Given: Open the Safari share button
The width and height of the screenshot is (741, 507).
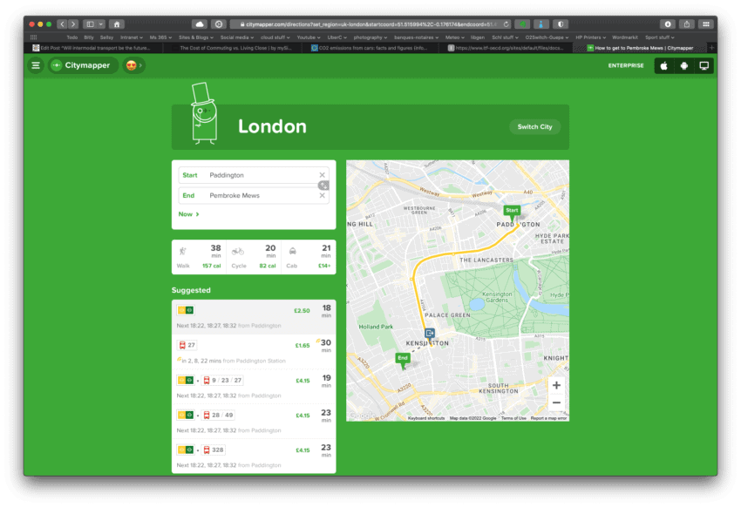Looking at the screenshot, I should point(687,24).
